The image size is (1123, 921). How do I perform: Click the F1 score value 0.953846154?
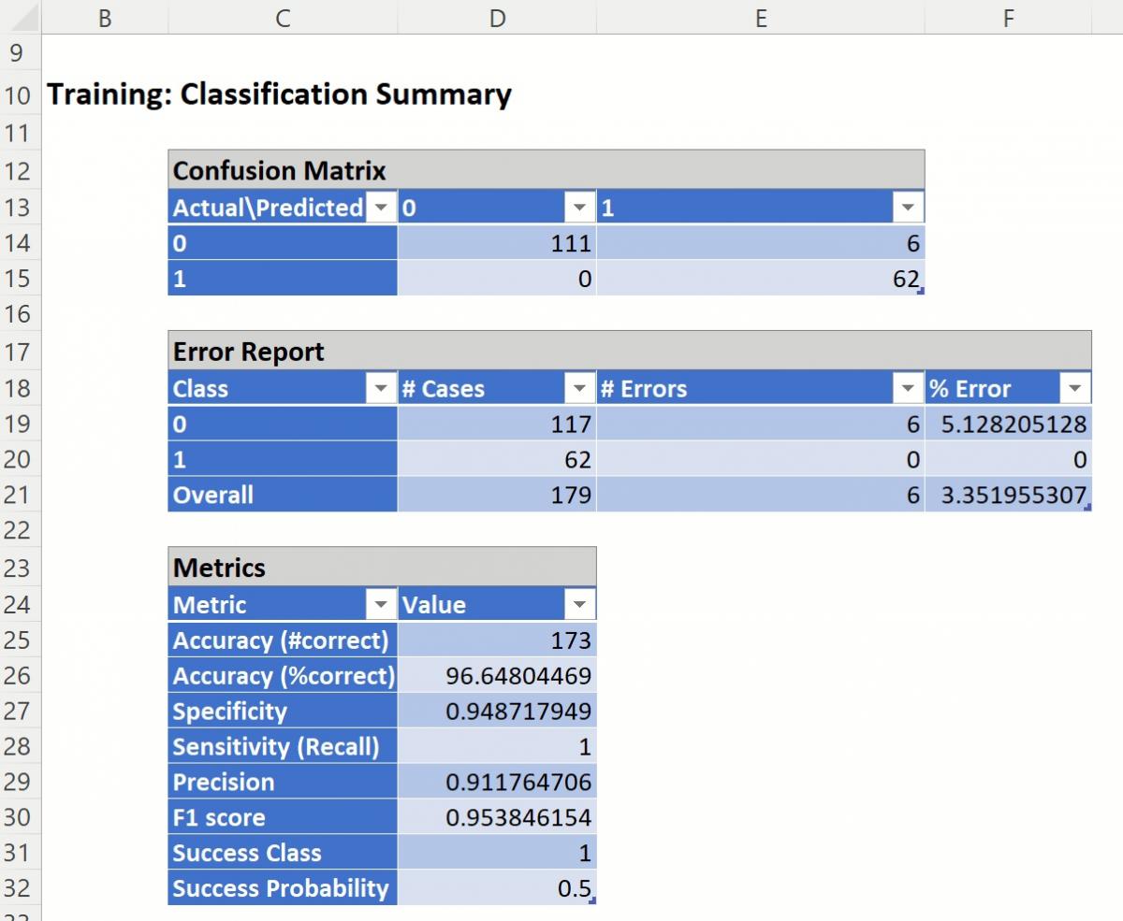coord(497,818)
